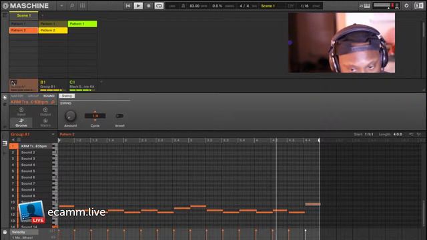Select the Scene 1 tab

click(x=24, y=15)
